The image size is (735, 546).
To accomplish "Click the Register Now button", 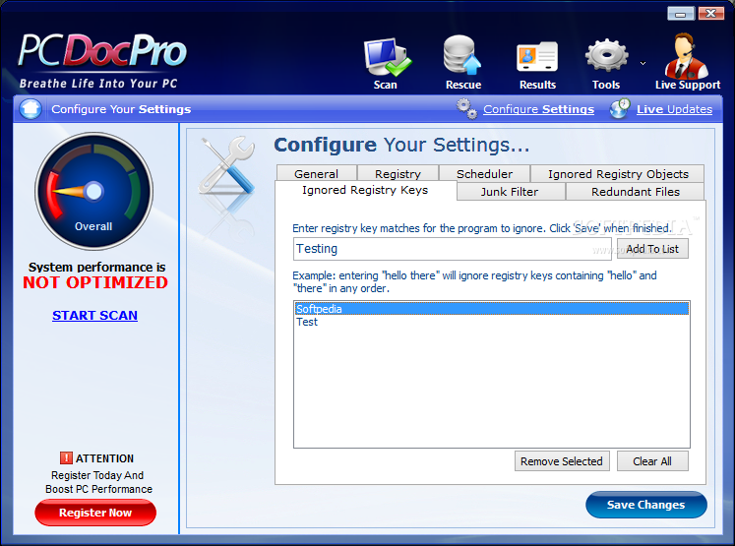I will [x=95, y=513].
